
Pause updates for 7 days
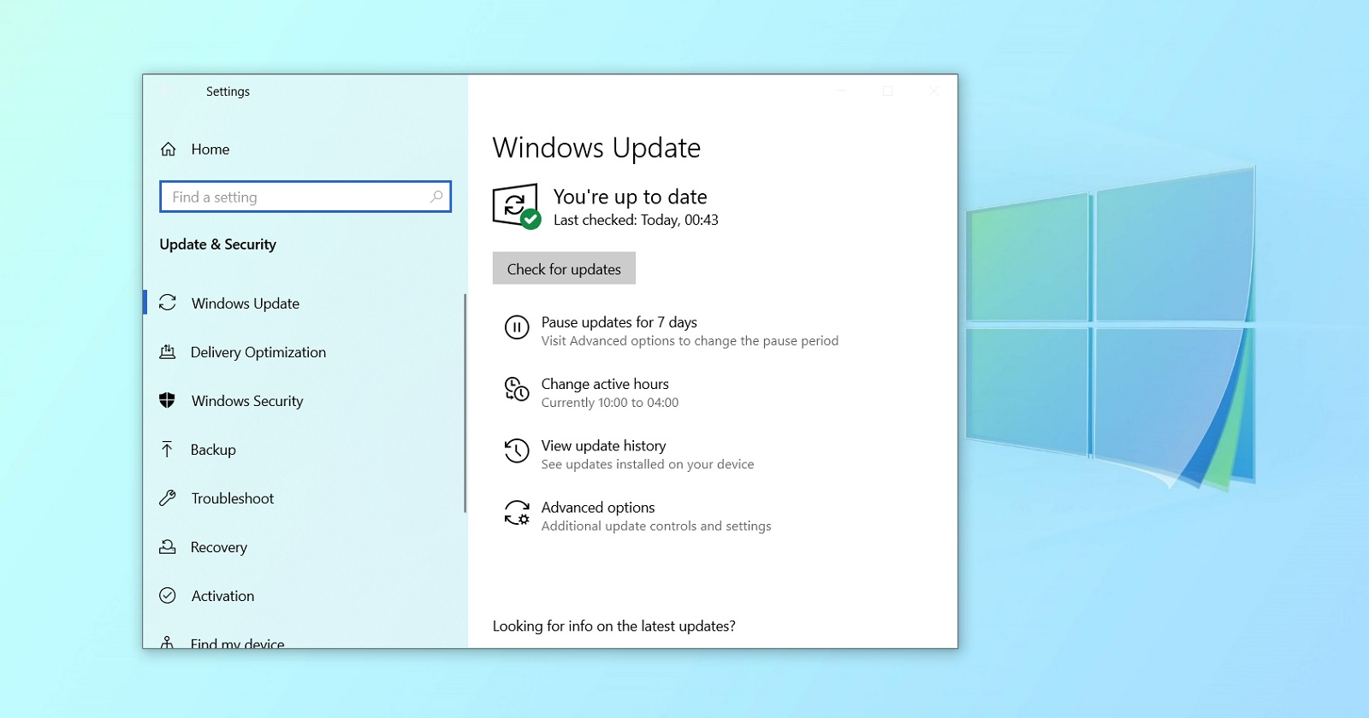[x=619, y=322]
